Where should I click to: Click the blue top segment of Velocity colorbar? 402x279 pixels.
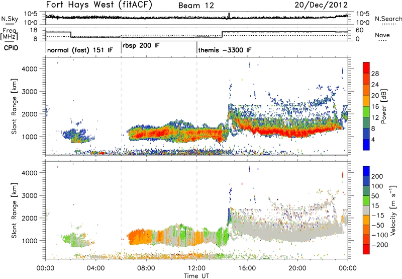pyautogui.click(x=366, y=171)
